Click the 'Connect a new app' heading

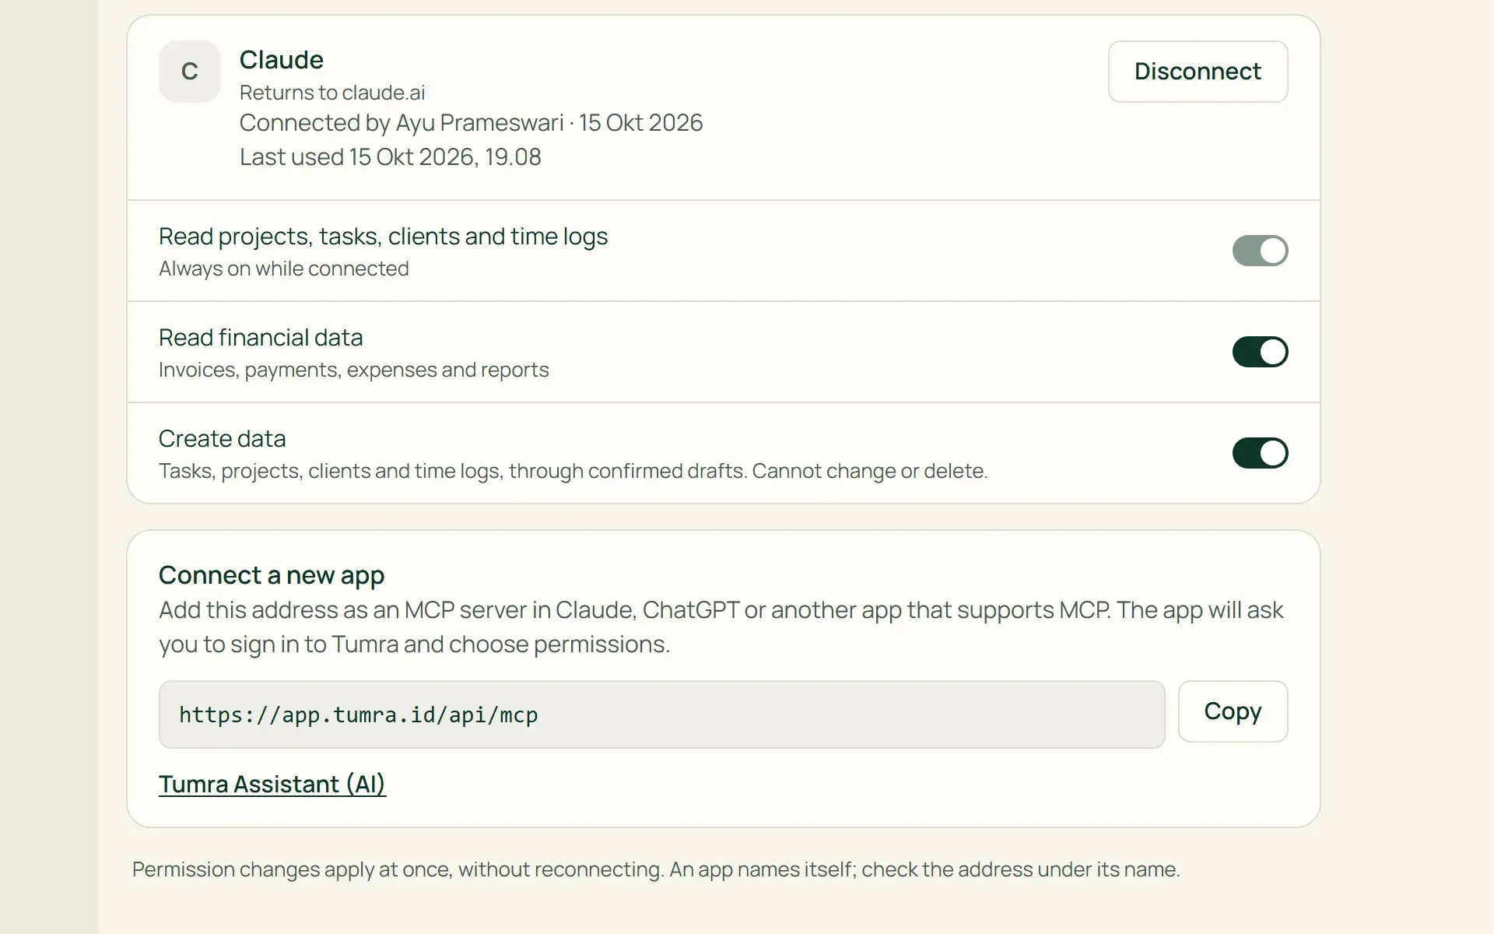click(x=272, y=575)
